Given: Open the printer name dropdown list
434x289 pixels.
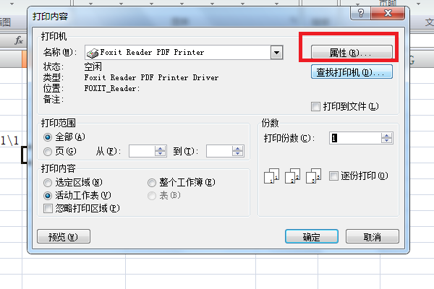Looking at the screenshot, I should click(x=276, y=53).
